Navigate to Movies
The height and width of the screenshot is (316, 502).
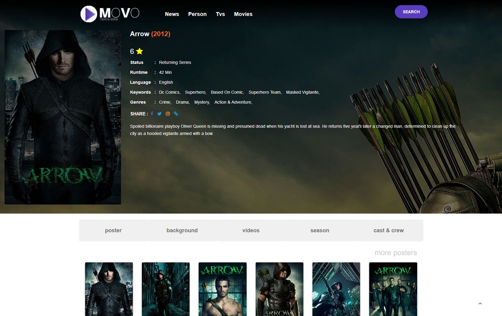[243, 14]
